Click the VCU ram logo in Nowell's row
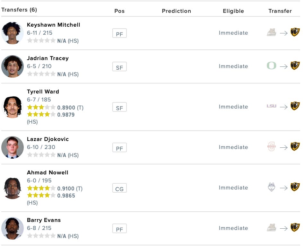303x246 pixels. (x=295, y=187)
